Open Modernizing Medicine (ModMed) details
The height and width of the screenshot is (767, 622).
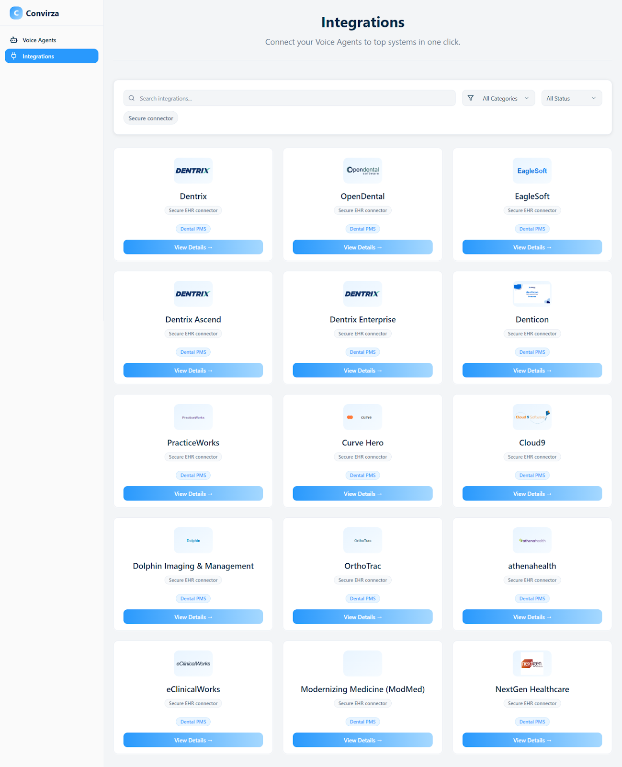click(362, 740)
